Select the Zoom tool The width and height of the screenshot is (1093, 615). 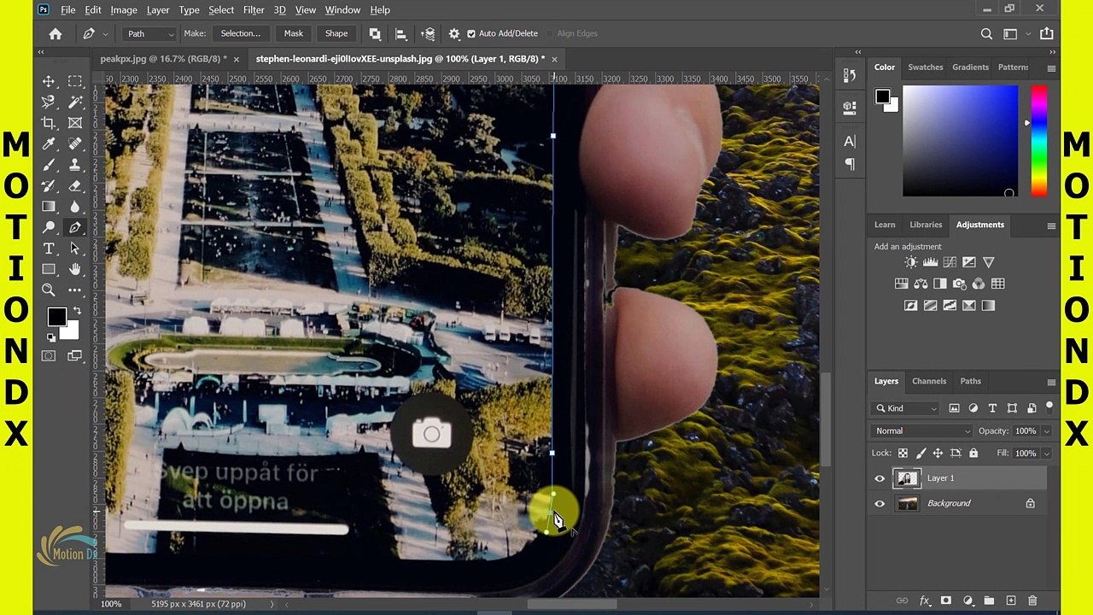[x=49, y=290]
